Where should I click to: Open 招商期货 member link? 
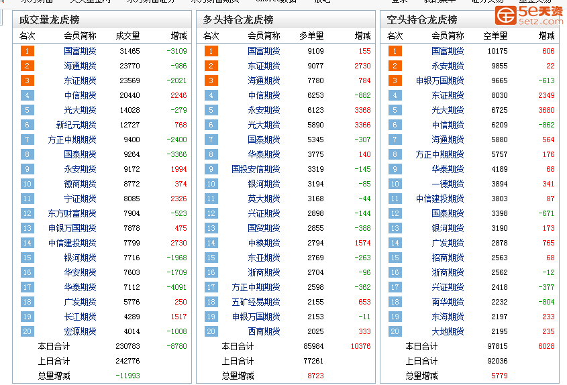point(448,258)
